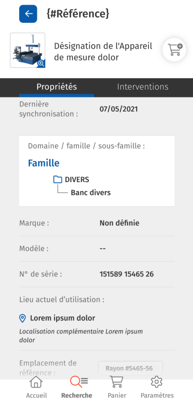Select the DIVERS tree node
The width and height of the screenshot is (193, 408).
(x=77, y=180)
